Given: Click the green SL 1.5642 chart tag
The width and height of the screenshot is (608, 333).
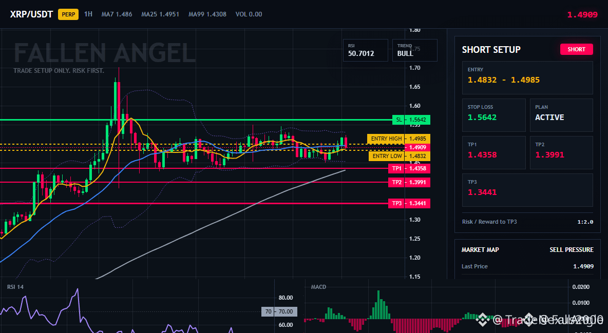Looking at the screenshot, I should click(411, 120).
